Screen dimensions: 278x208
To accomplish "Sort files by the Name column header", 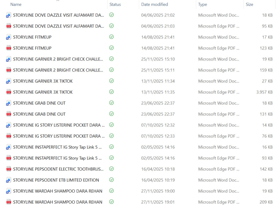I will [x=16, y=4].
